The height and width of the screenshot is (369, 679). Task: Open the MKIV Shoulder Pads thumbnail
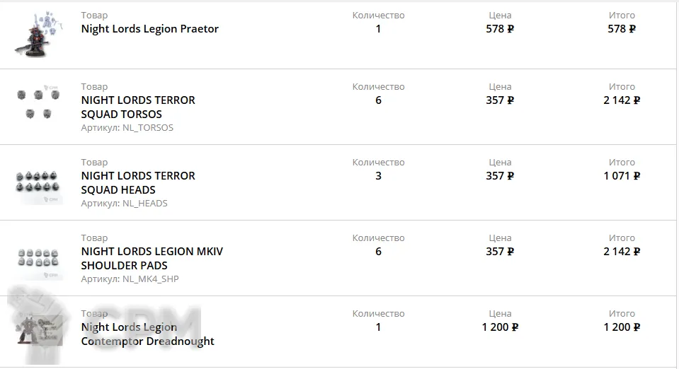click(x=38, y=259)
